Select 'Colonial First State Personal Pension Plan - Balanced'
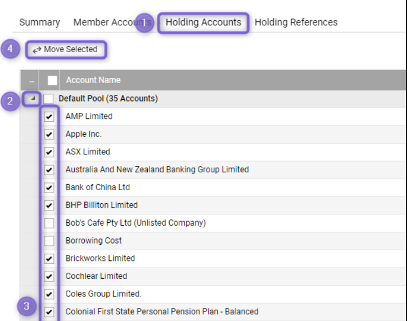The image size is (407, 321). coord(162,311)
